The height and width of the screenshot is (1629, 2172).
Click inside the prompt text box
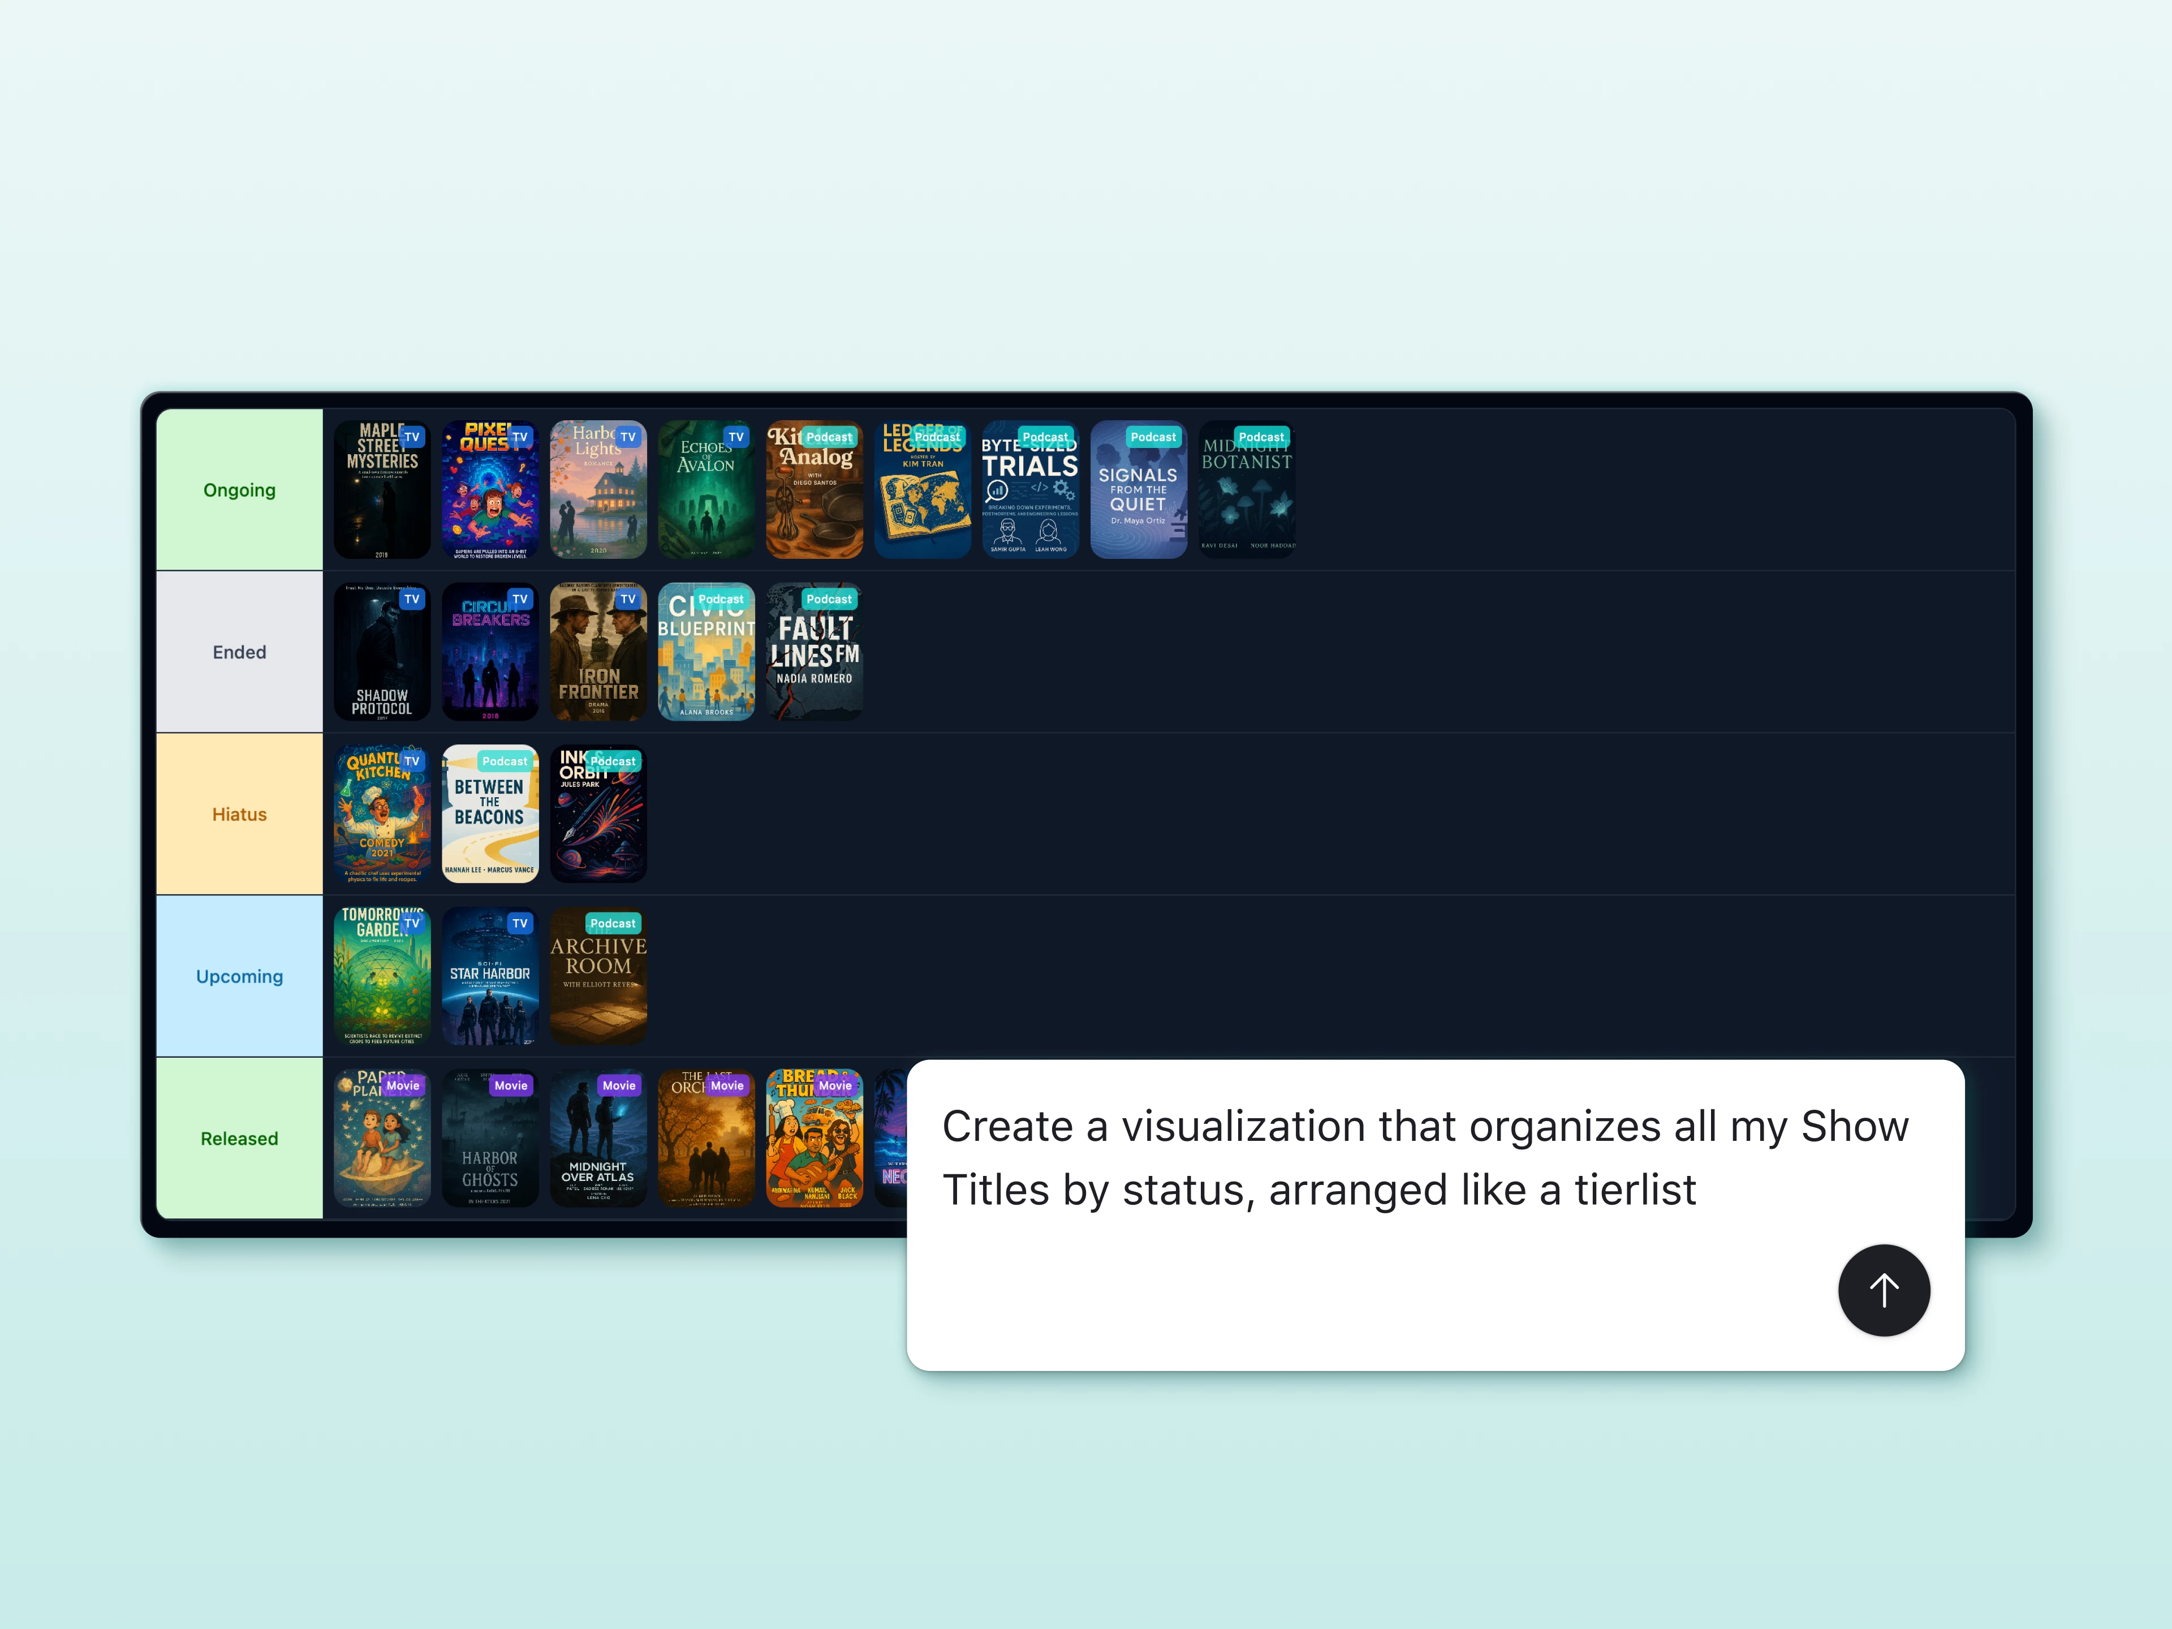click(1374, 1158)
